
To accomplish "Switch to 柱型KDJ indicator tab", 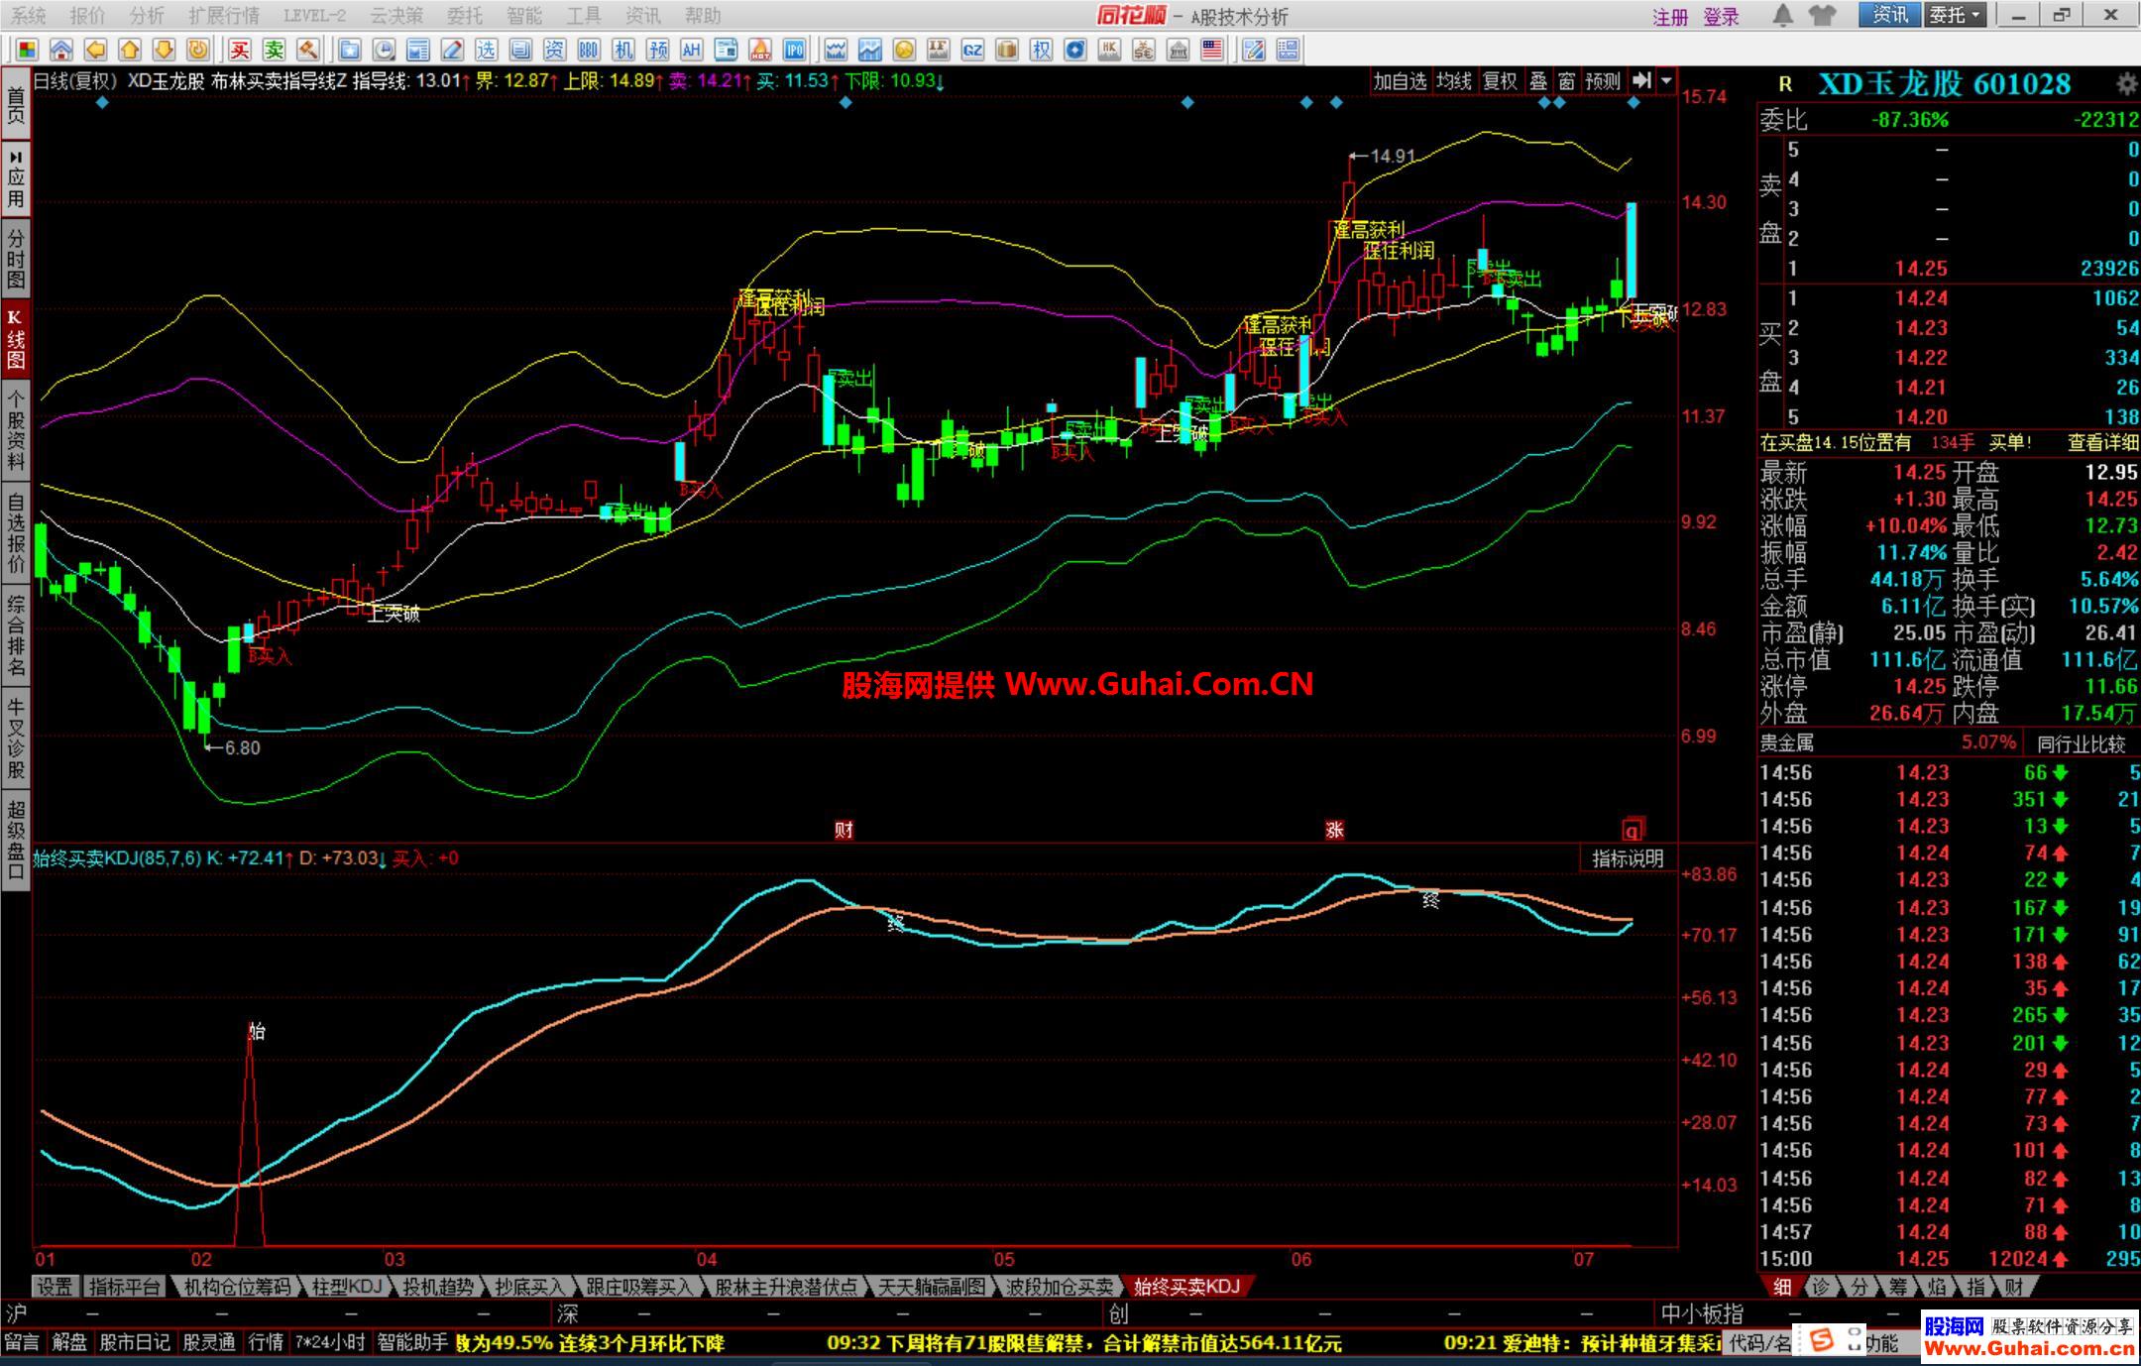I will 346,1287.
